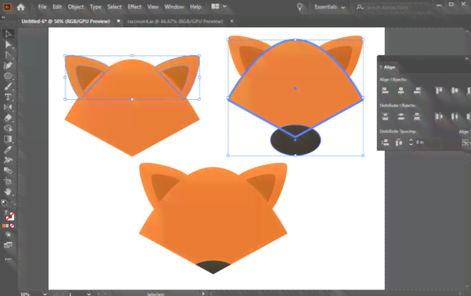The image size is (471, 296).
Task: Click the Illustrator Home icon
Action: click(21, 7)
